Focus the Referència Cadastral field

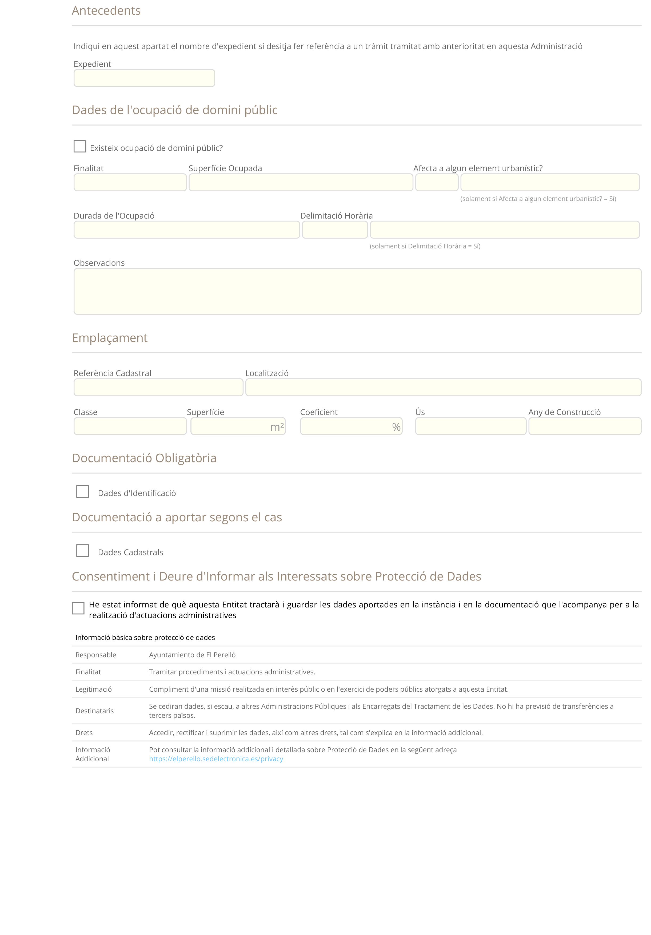pos(158,387)
